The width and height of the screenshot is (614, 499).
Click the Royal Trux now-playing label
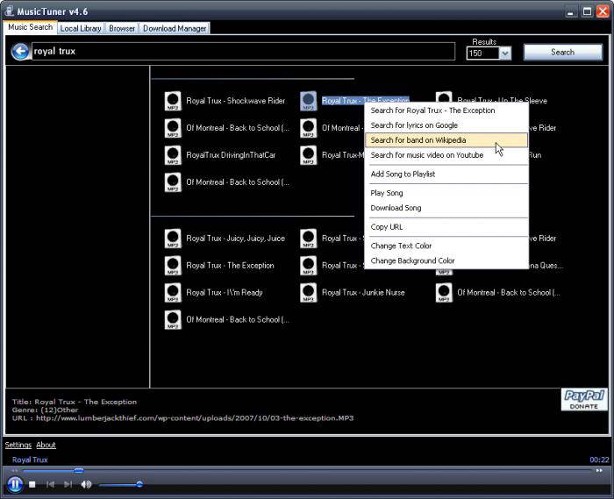30,460
